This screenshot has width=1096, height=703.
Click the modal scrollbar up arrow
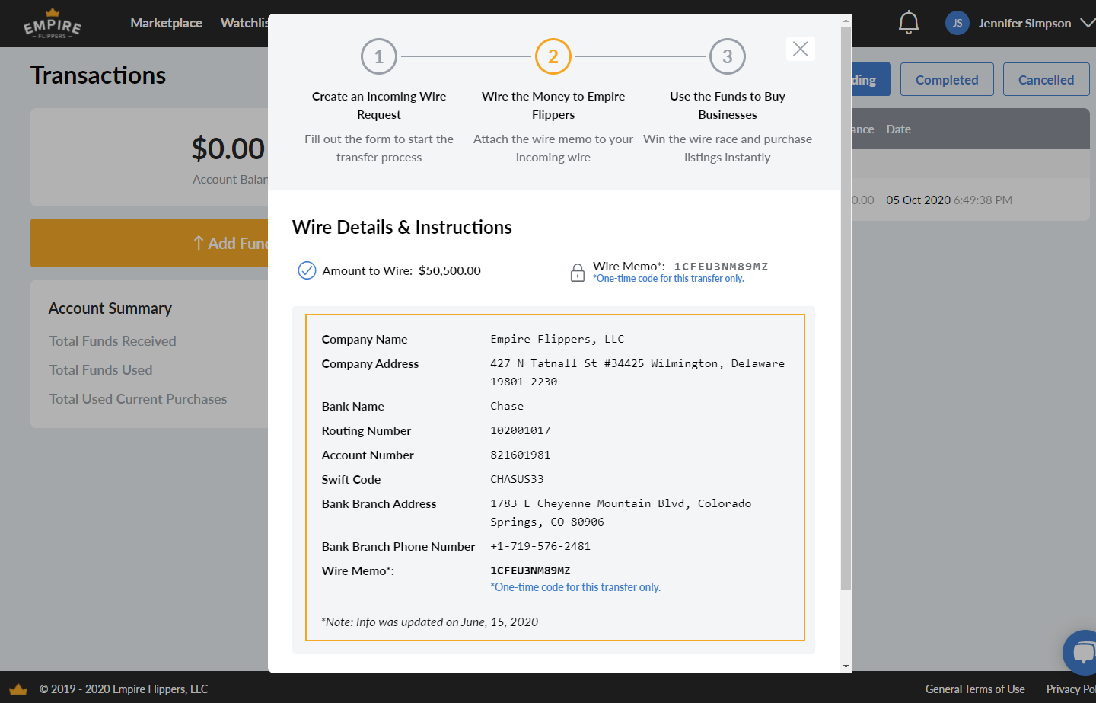tap(846, 21)
